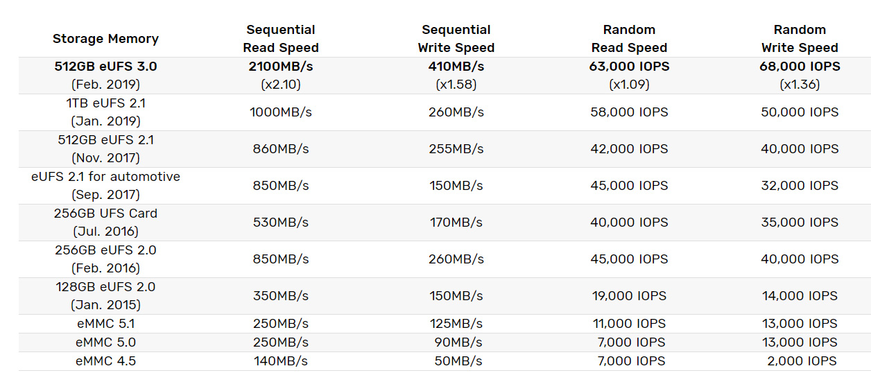This screenshot has height=391, width=871.
Task: Click the 2100MB/s sequential read value
Action: pos(281,67)
